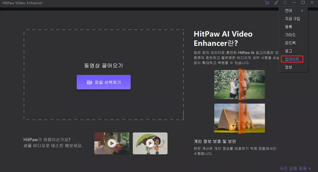Select 피드백 menu entry
The height and width of the screenshot is (172, 318).
click(x=293, y=43)
